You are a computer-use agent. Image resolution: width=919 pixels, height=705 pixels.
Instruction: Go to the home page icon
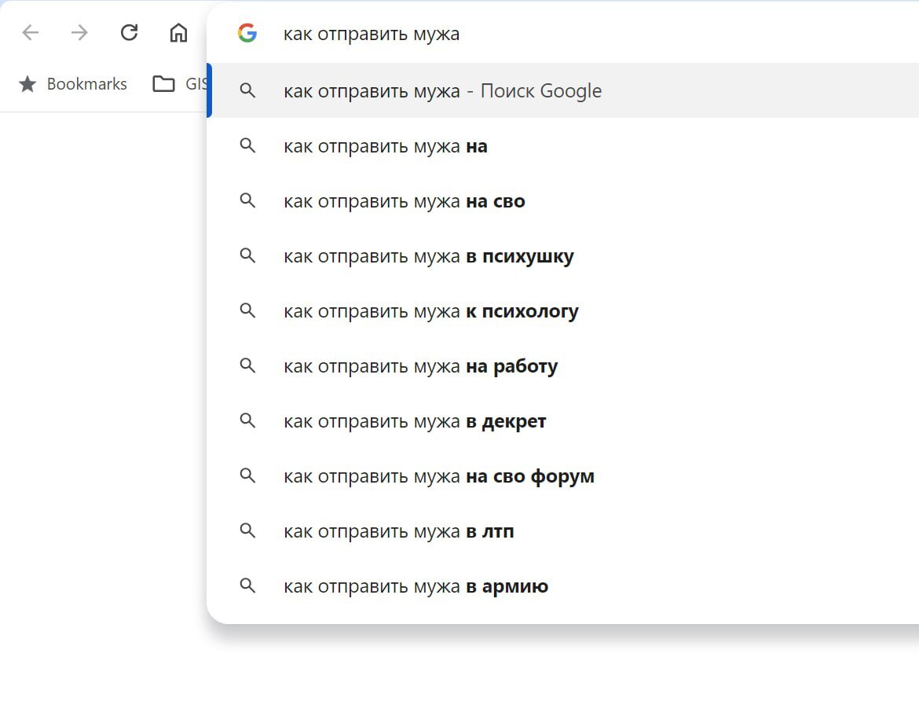[x=179, y=33]
